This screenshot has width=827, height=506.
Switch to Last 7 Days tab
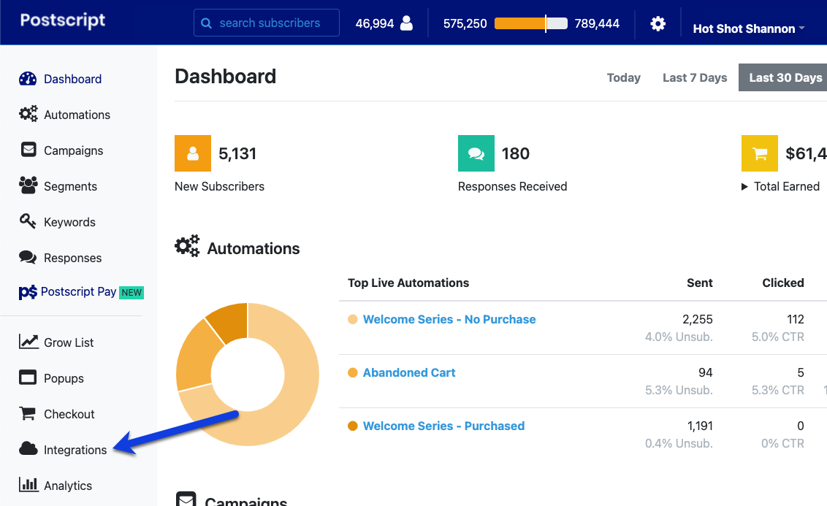[695, 77]
